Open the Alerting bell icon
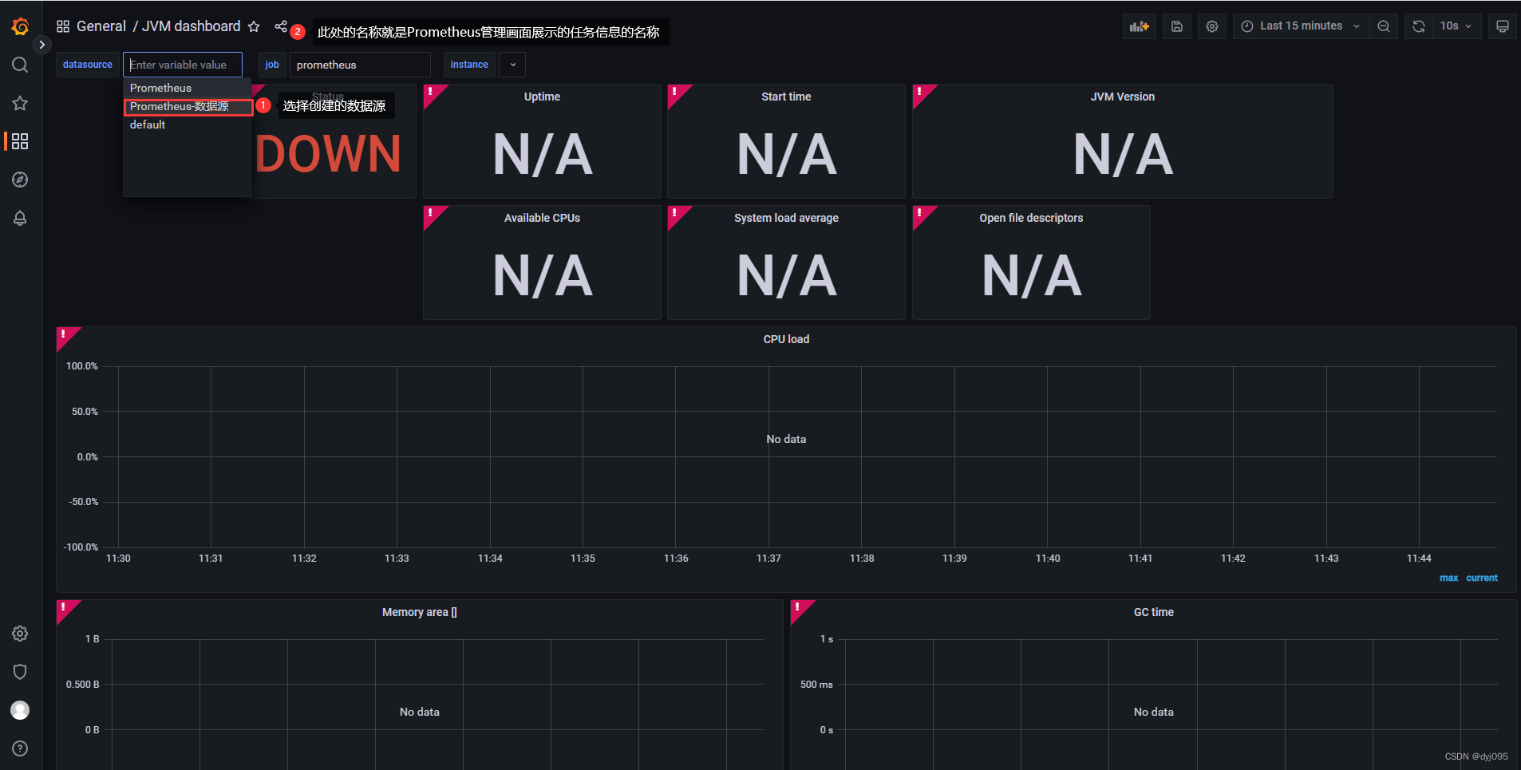 (x=20, y=218)
